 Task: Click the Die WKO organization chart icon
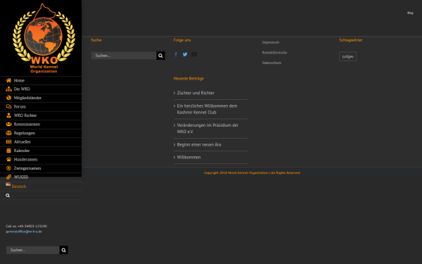tap(8, 89)
